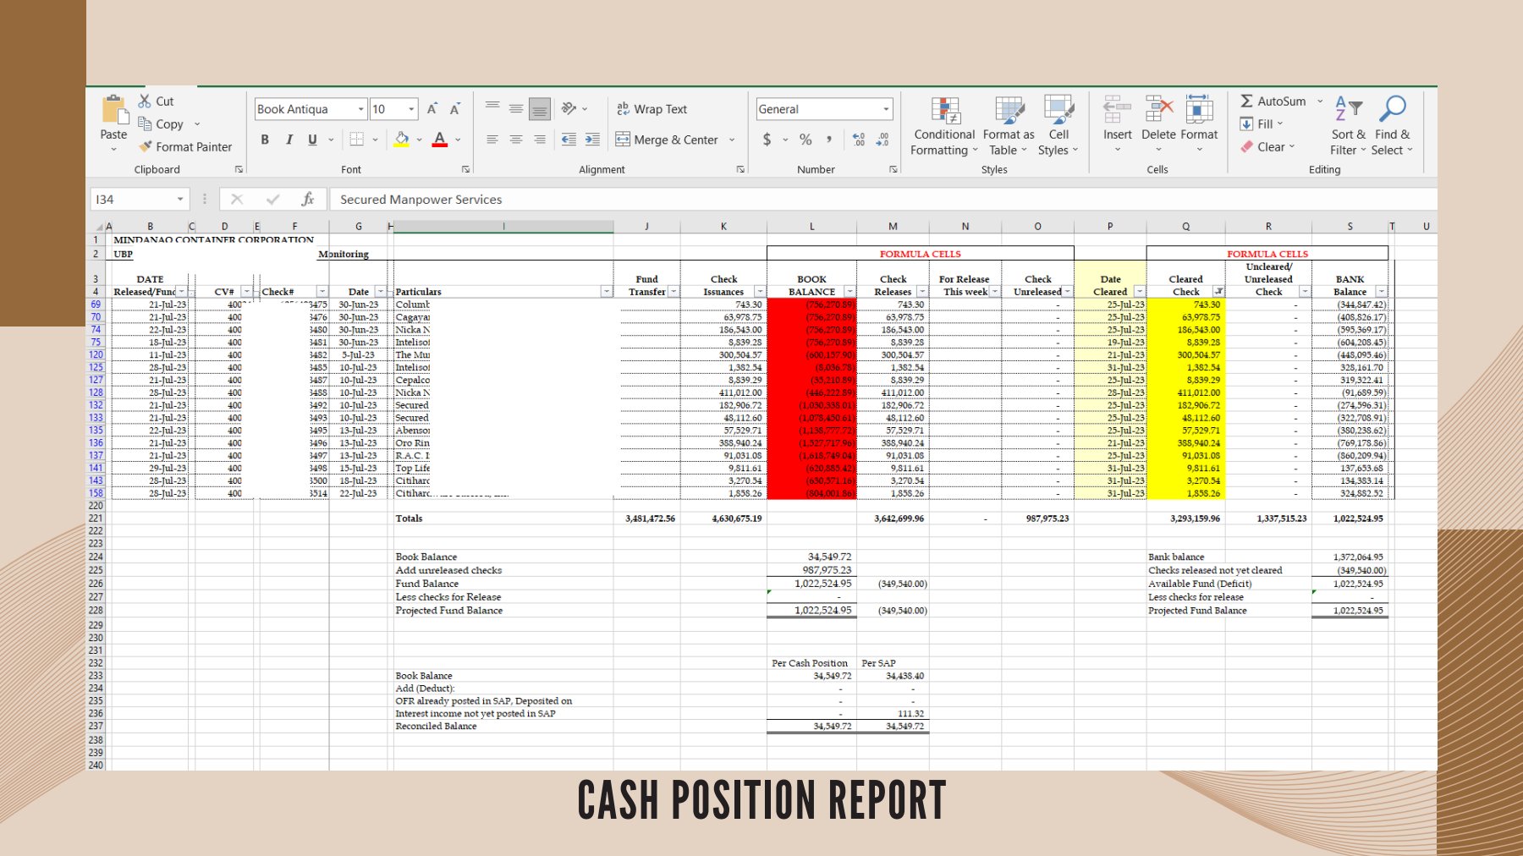Toggle Middle Align for cell content
This screenshot has height=856, width=1523.
pos(516,108)
